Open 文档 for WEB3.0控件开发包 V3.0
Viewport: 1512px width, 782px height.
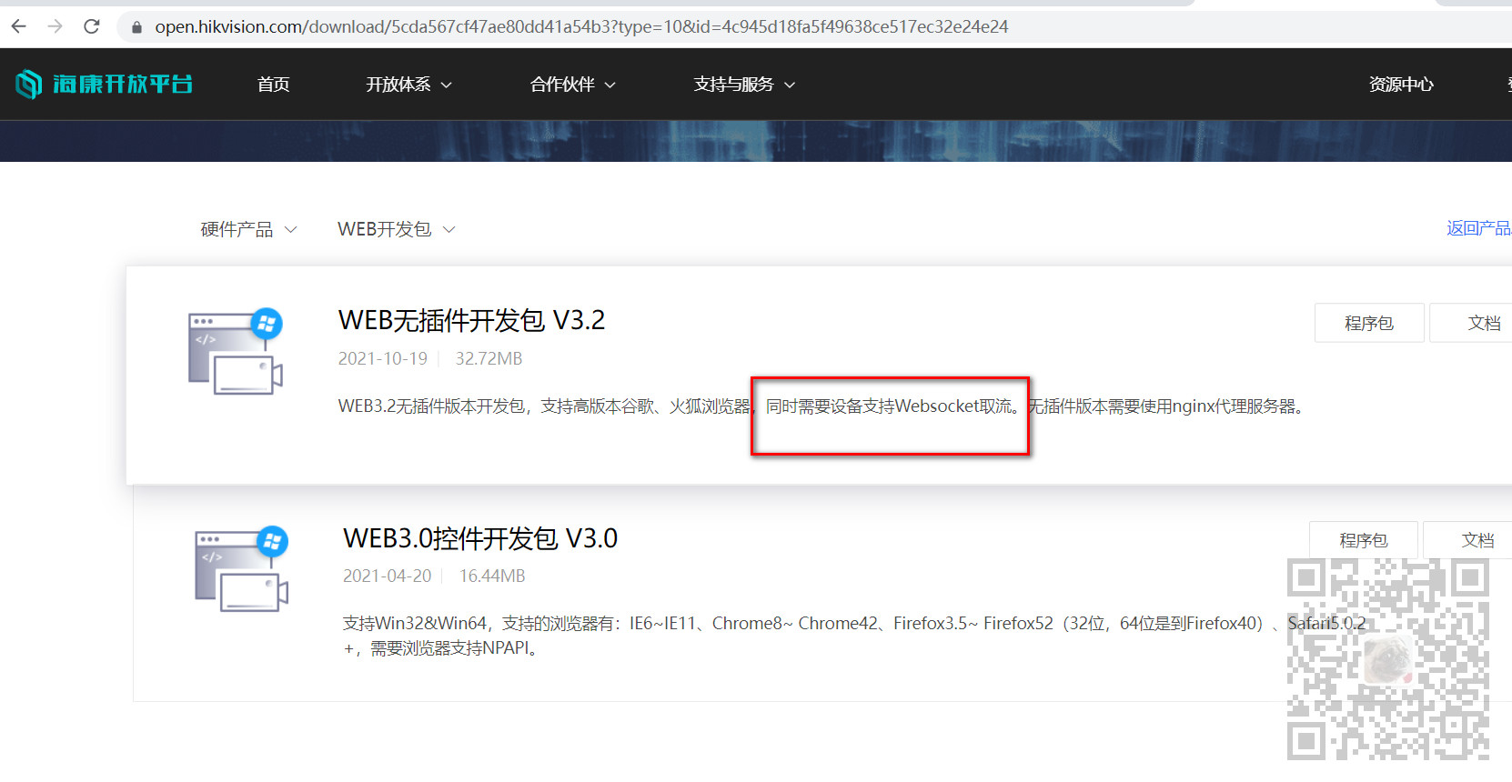click(x=1468, y=540)
